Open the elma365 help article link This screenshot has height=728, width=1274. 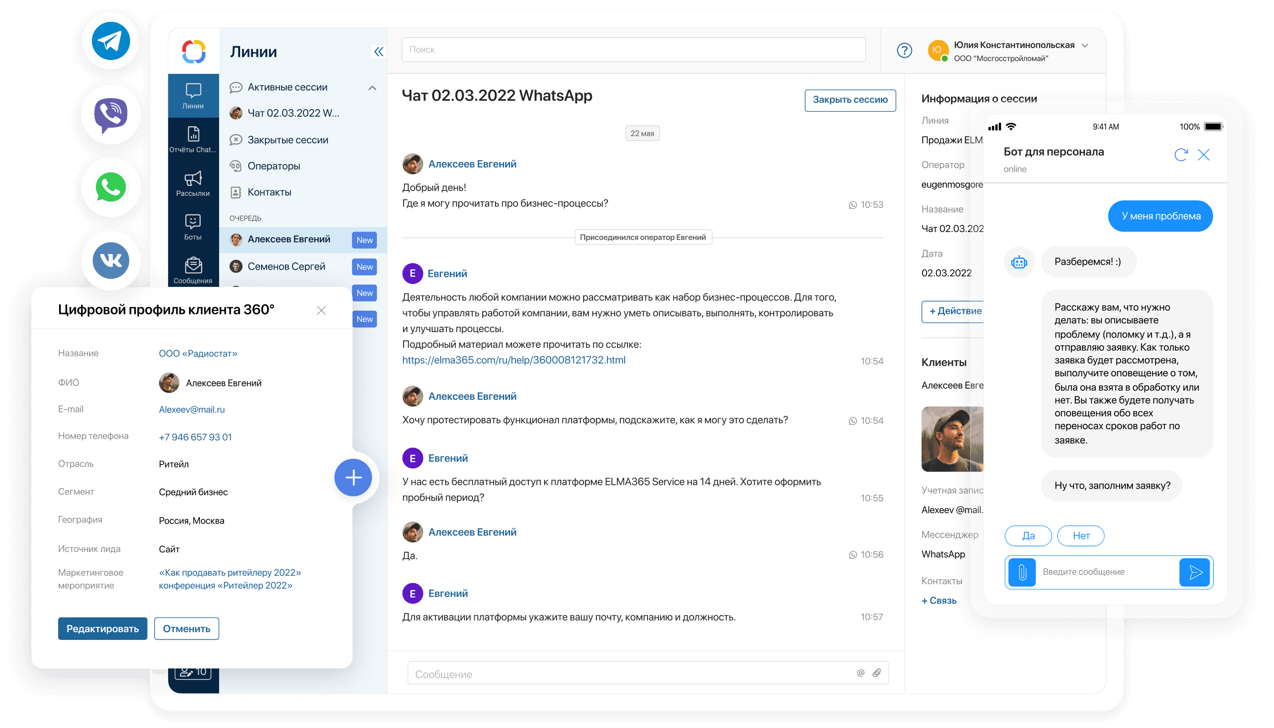pyautogui.click(x=514, y=360)
